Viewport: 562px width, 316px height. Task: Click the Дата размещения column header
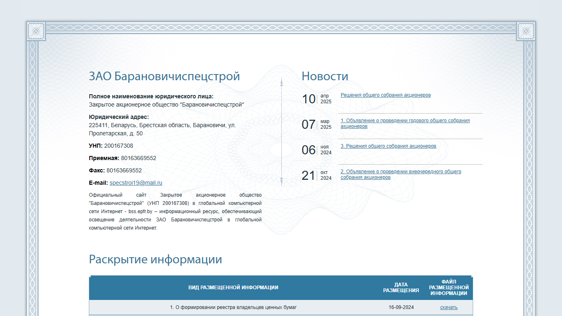[401, 288]
